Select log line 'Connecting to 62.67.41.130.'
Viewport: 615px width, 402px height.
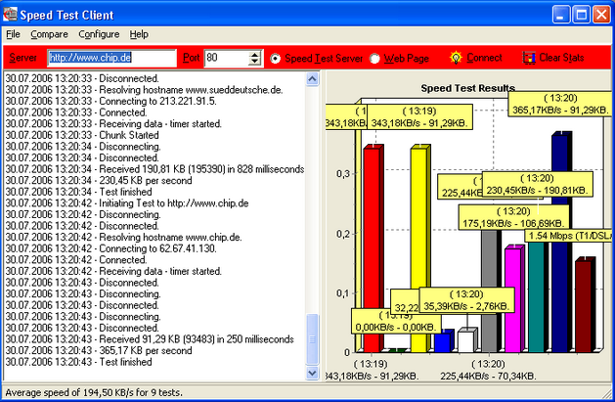tap(111, 248)
